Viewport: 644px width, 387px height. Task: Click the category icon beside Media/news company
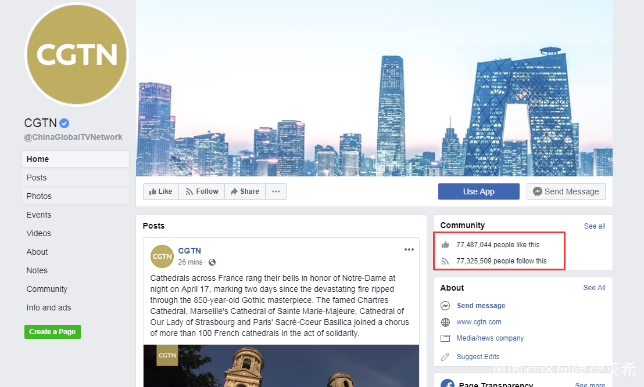pyautogui.click(x=445, y=338)
